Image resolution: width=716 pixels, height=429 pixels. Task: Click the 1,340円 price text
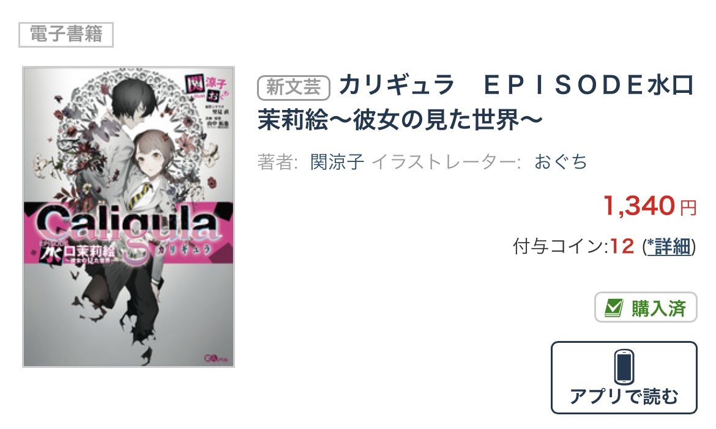(x=650, y=206)
